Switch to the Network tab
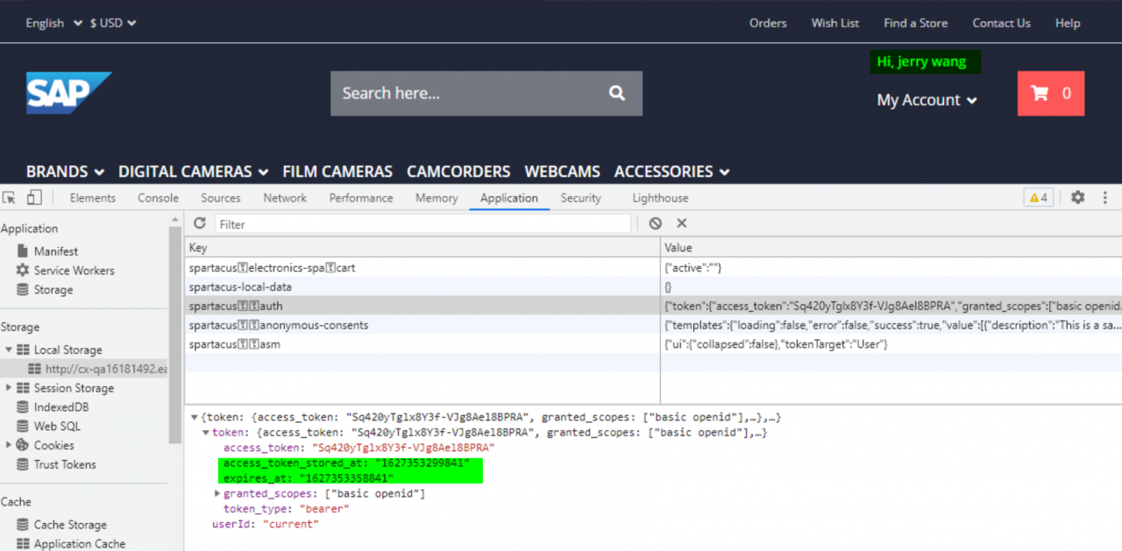Image resolution: width=1122 pixels, height=551 pixels. pyautogui.click(x=285, y=198)
